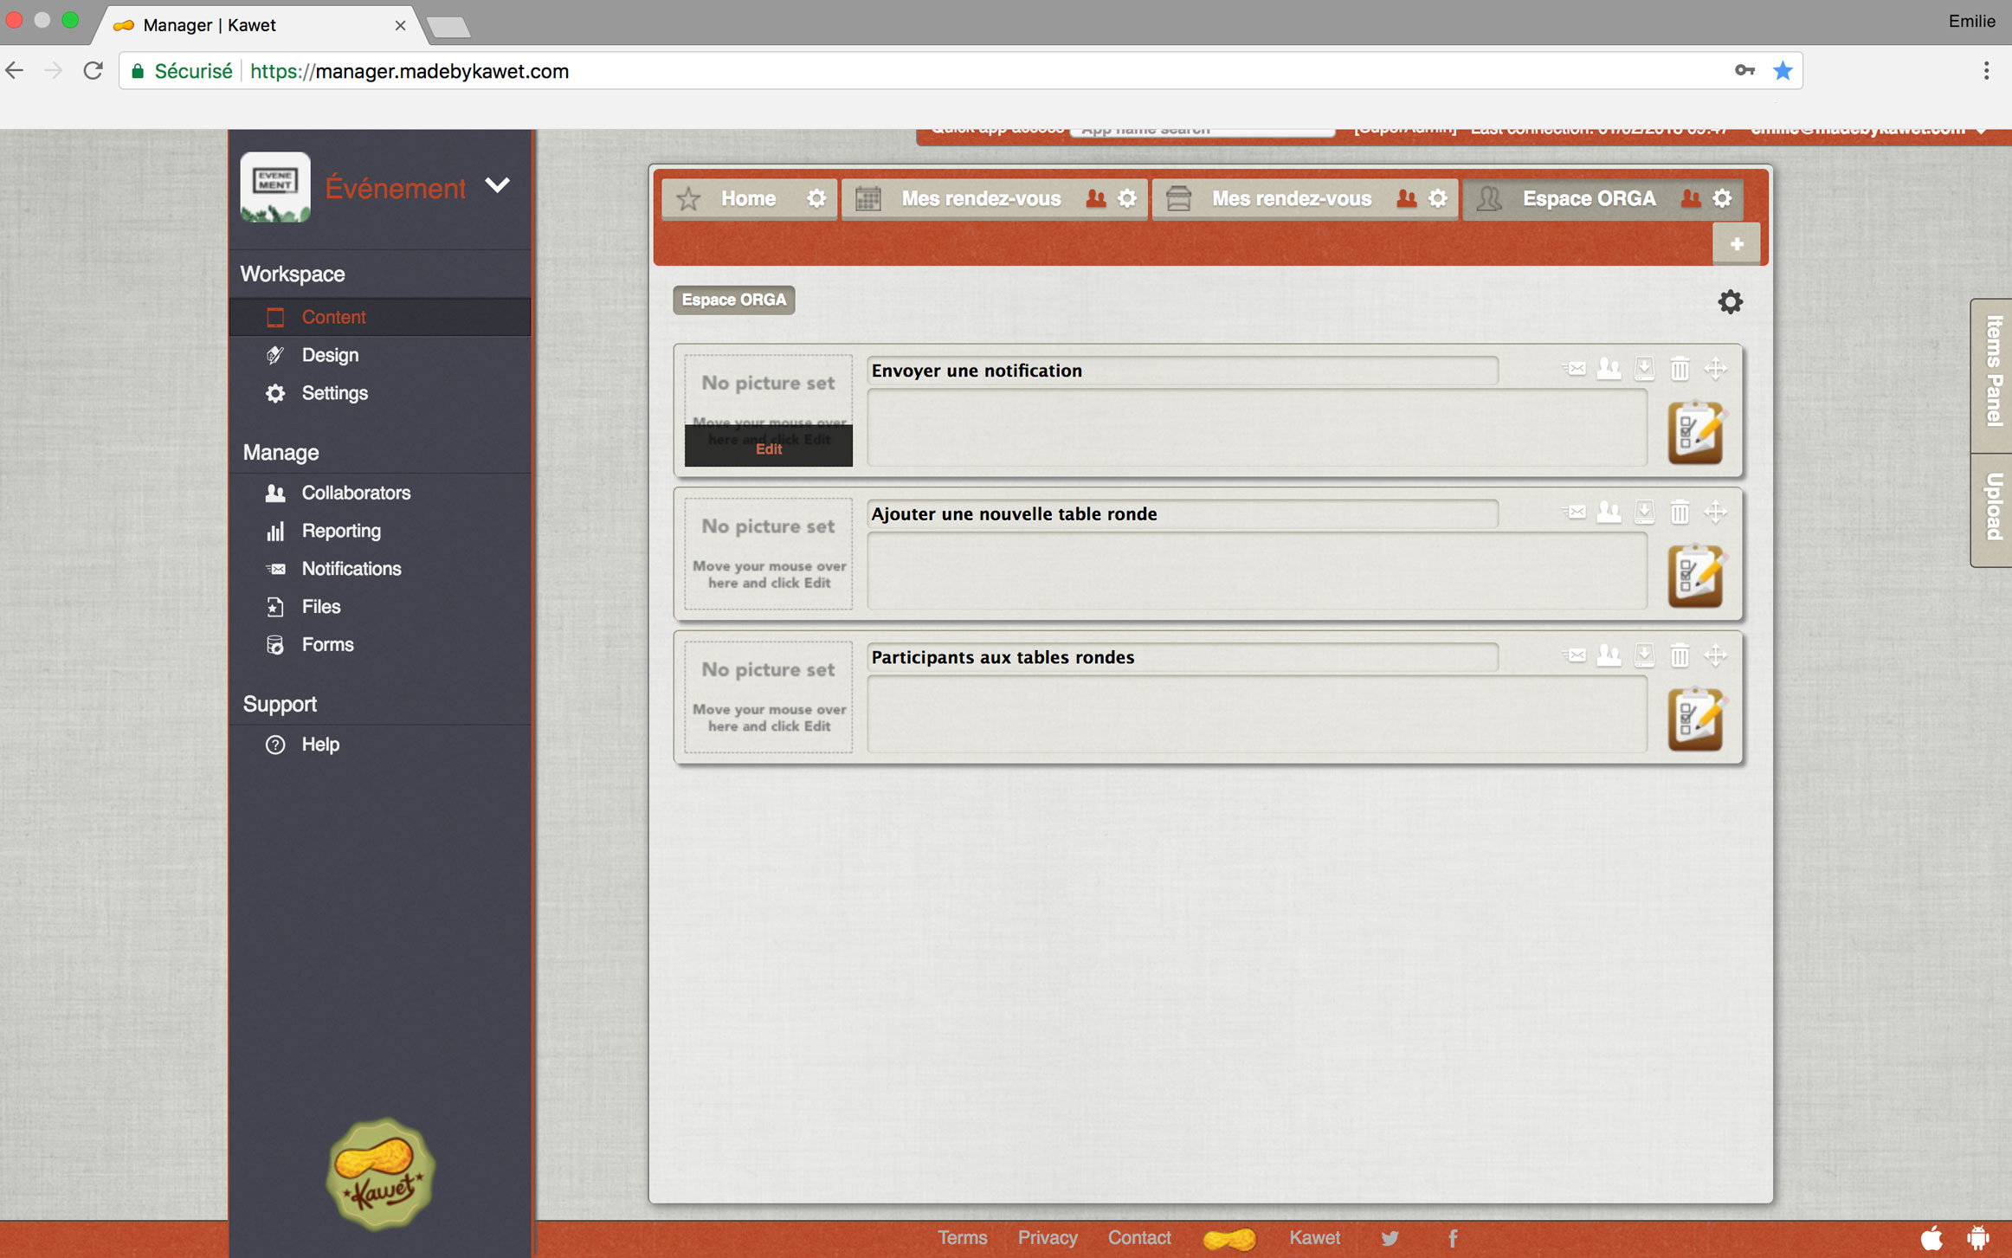Click move handle of Participants aux tables rondes

[1715, 655]
